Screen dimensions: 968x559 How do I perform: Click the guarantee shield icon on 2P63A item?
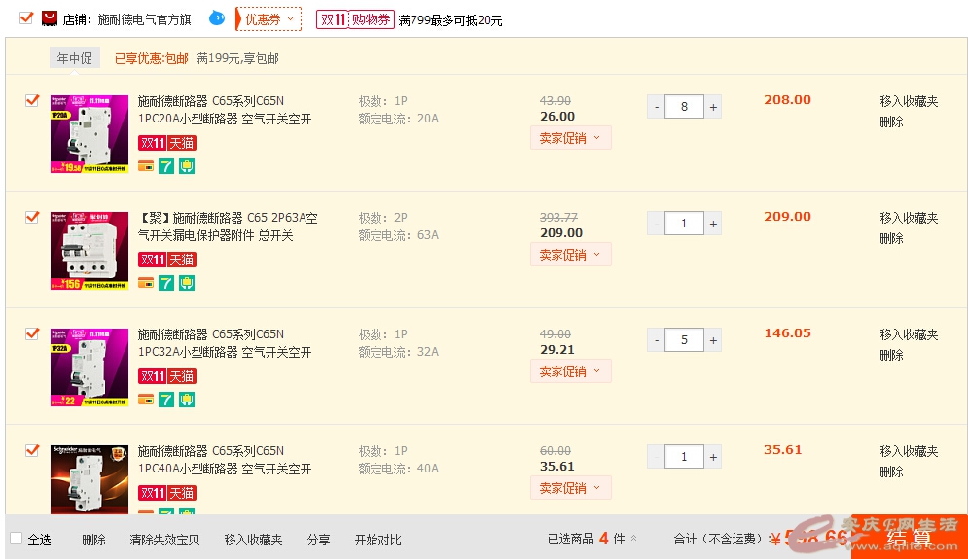point(187,283)
